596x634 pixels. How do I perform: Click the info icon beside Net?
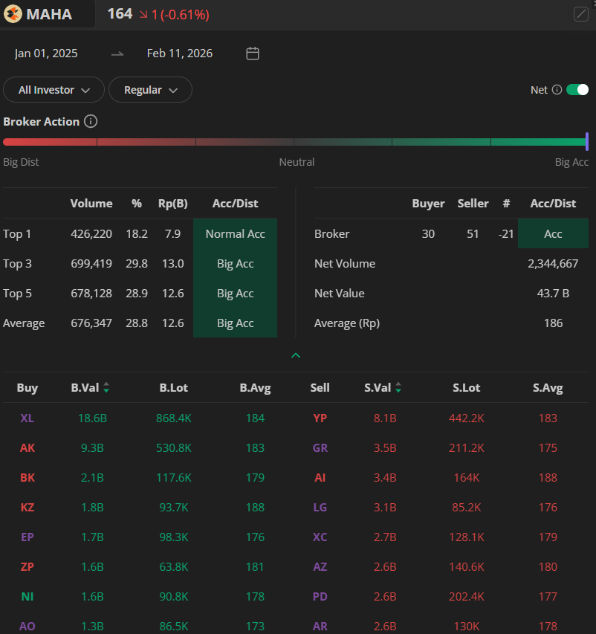(x=556, y=90)
